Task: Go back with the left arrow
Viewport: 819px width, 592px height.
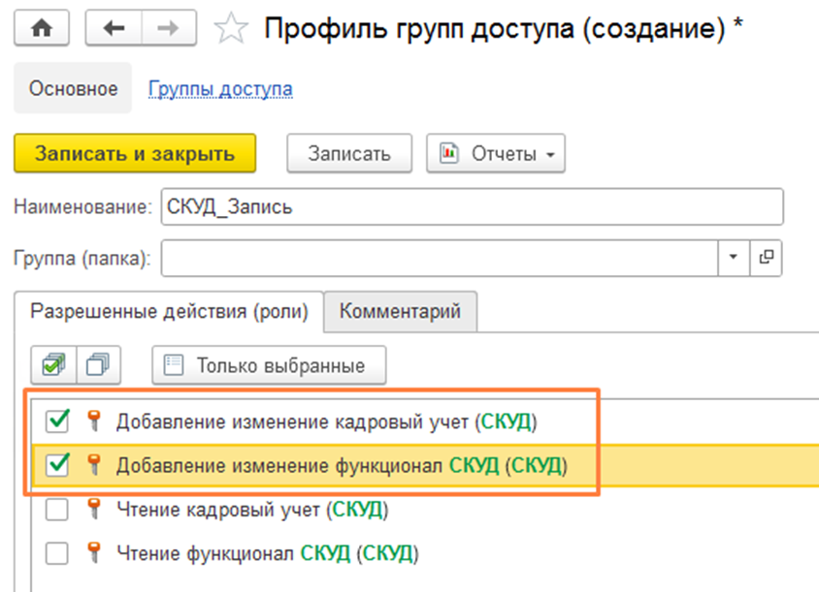Action: pos(114,29)
